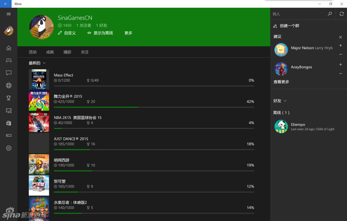
Task: Click 自定义 customize profile button
Action: point(67,33)
